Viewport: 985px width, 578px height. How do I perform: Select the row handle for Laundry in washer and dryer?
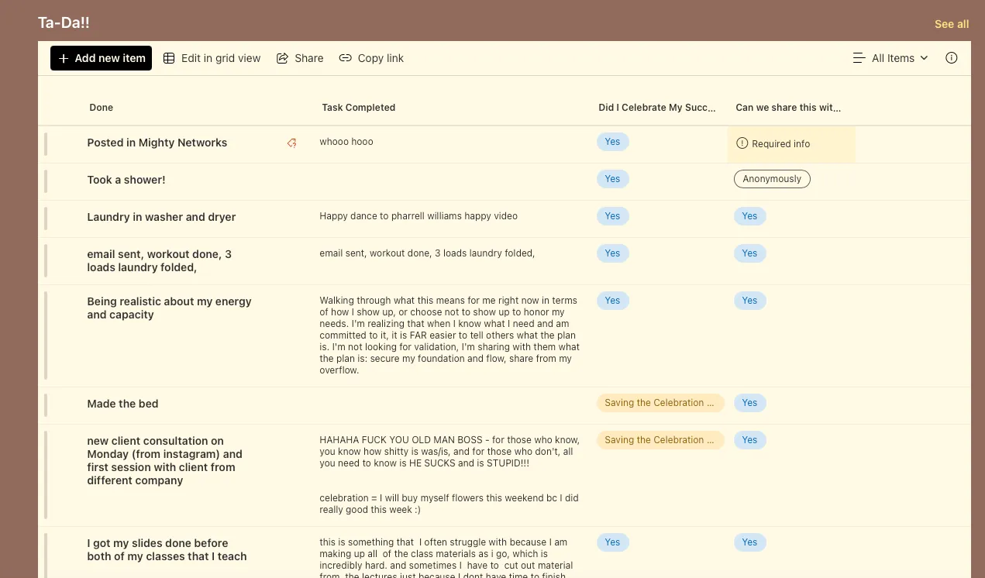pos(46,218)
